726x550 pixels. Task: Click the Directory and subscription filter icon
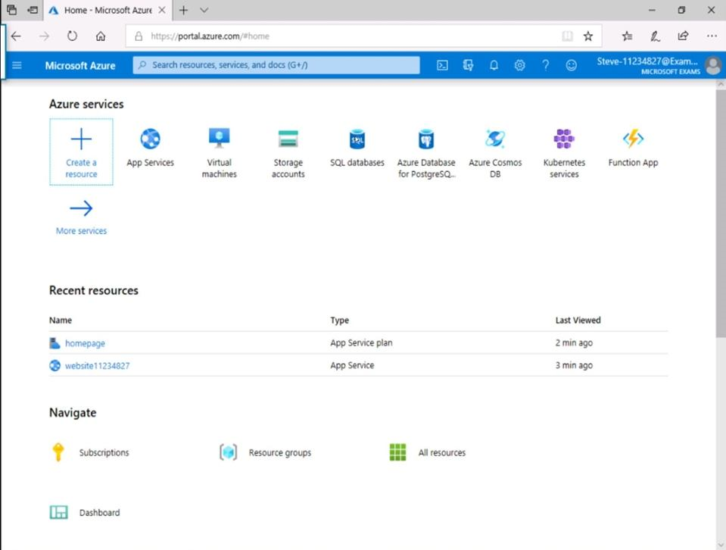(468, 65)
